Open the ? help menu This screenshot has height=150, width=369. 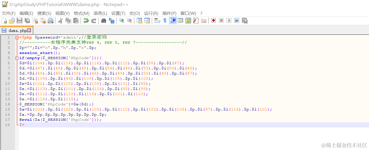[x=201, y=13]
